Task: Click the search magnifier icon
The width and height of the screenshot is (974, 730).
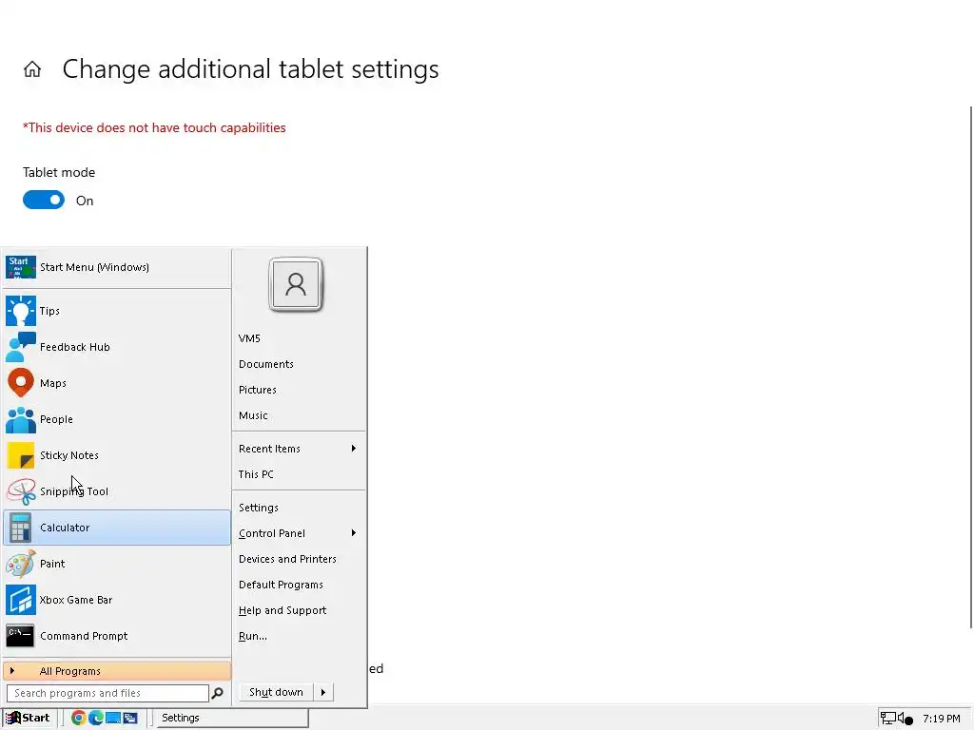Action: pyautogui.click(x=218, y=693)
